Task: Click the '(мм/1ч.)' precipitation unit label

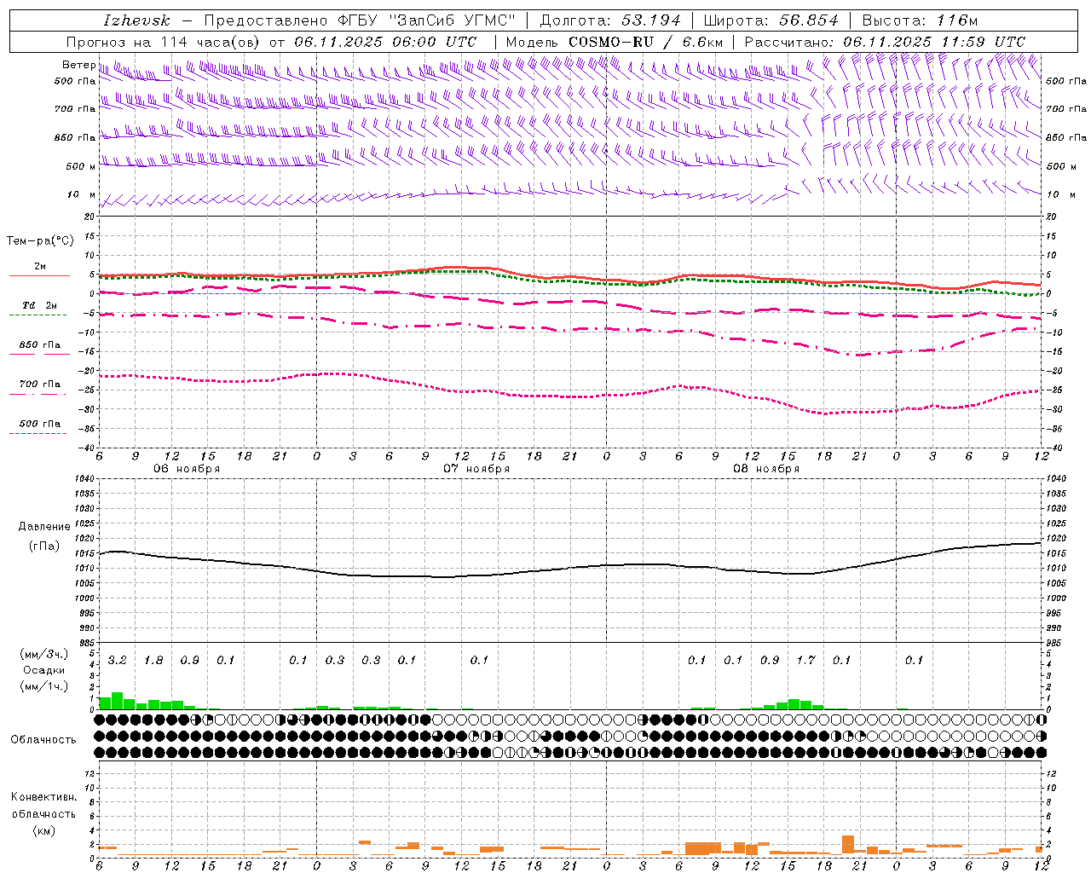Action: [x=43, y=686]
